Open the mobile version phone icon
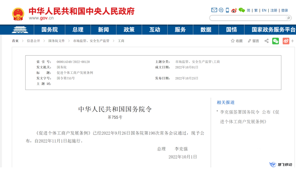Viewport: 296px width, 170px height. pyautogui.click(x=227, y=10)
